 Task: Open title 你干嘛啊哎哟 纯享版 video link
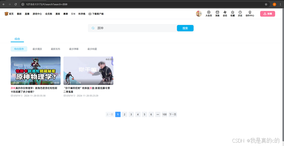(x=87, y=90)
